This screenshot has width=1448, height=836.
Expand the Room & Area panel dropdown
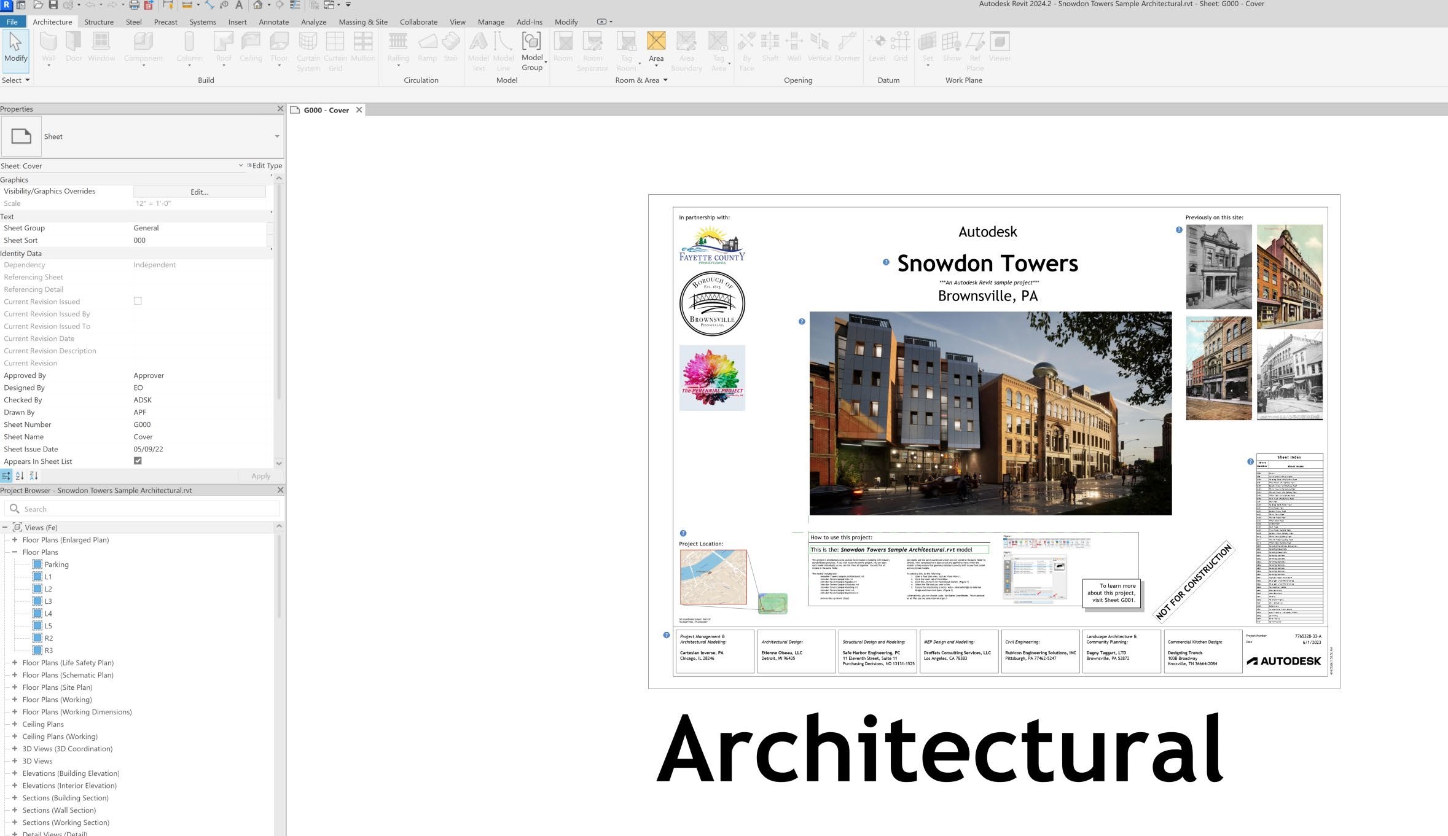[665, 80]
